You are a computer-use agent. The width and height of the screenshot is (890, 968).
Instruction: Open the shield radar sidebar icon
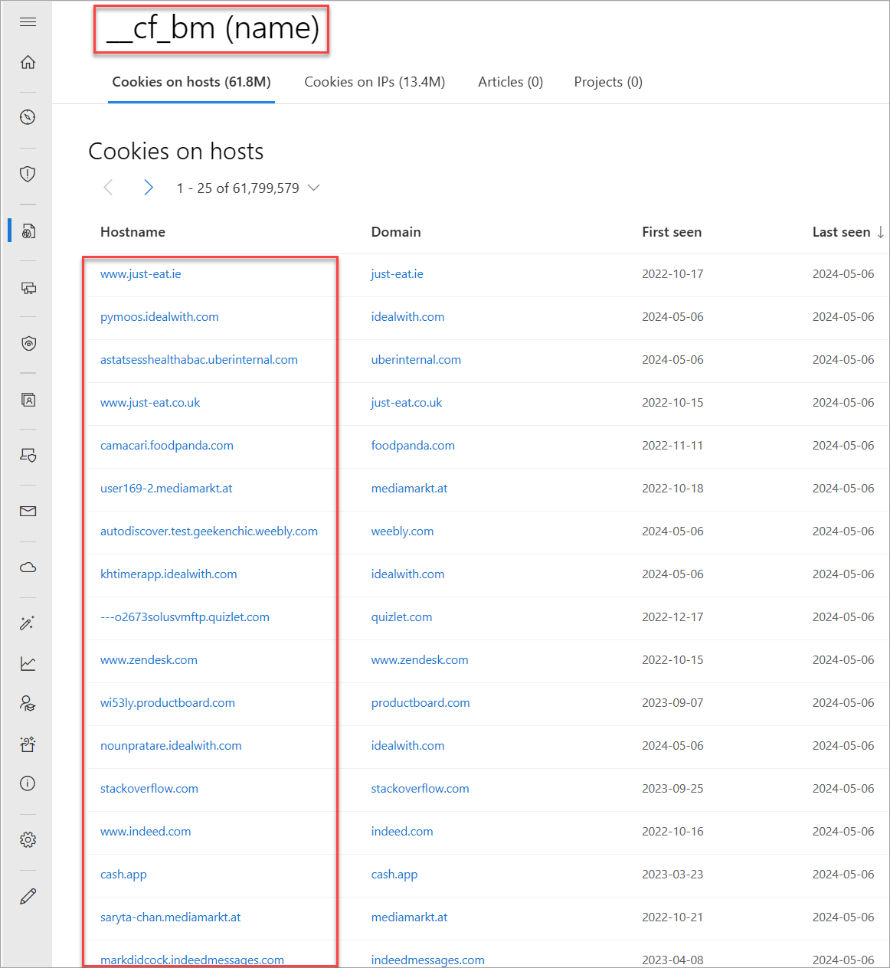pyautogui.click(x=28, y=344)
